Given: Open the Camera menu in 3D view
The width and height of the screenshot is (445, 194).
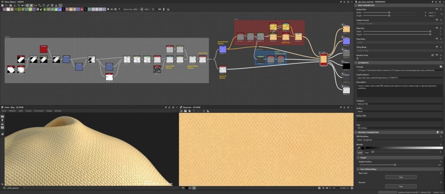Looking at the screenshot, I should tap(28, 111).
